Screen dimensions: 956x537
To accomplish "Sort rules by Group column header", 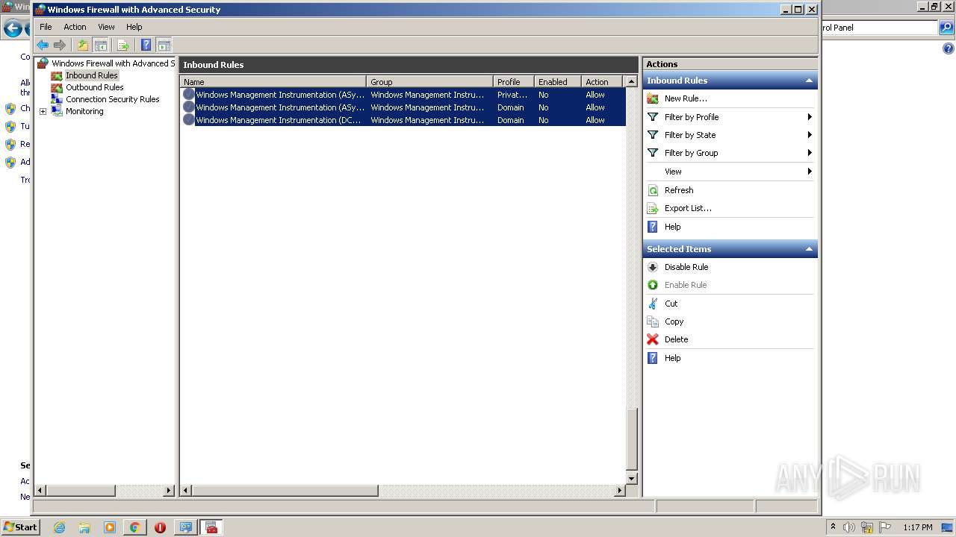I will coord(429,82).
